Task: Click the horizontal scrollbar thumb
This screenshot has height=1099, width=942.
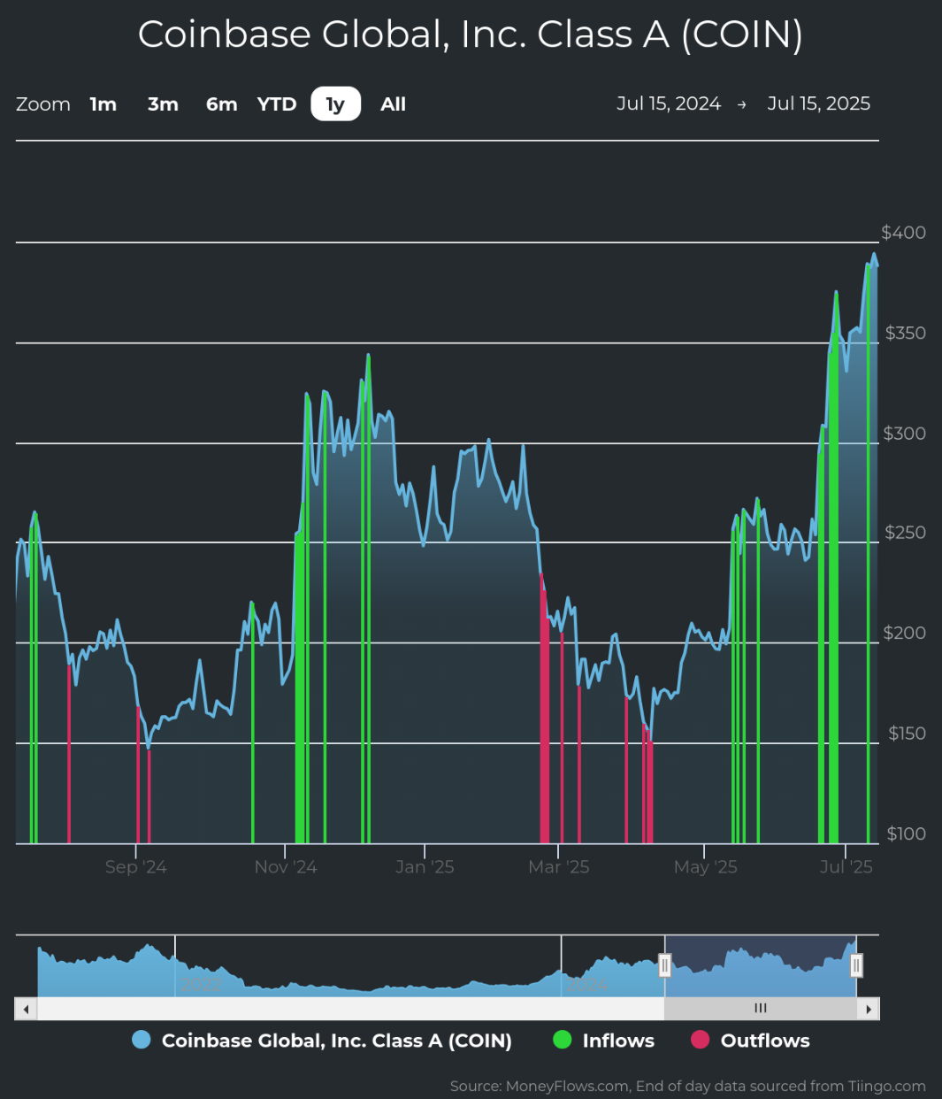Action: tap(761, 1009)
